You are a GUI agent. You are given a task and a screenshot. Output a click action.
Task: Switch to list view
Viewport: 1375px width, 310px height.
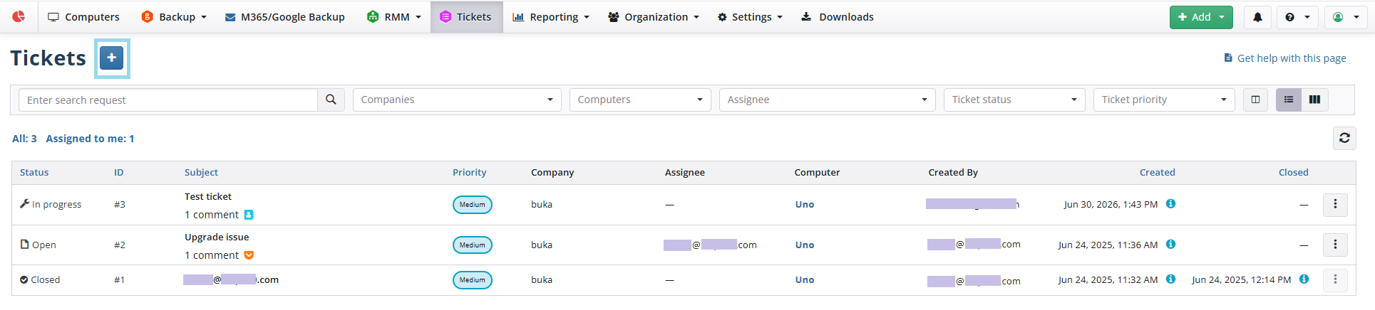pos(1289,100)
